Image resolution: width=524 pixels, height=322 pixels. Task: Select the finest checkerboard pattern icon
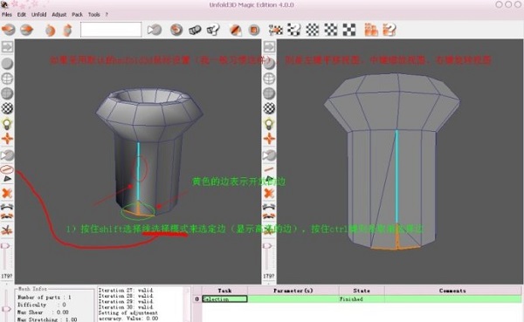[x=313, y=30]
